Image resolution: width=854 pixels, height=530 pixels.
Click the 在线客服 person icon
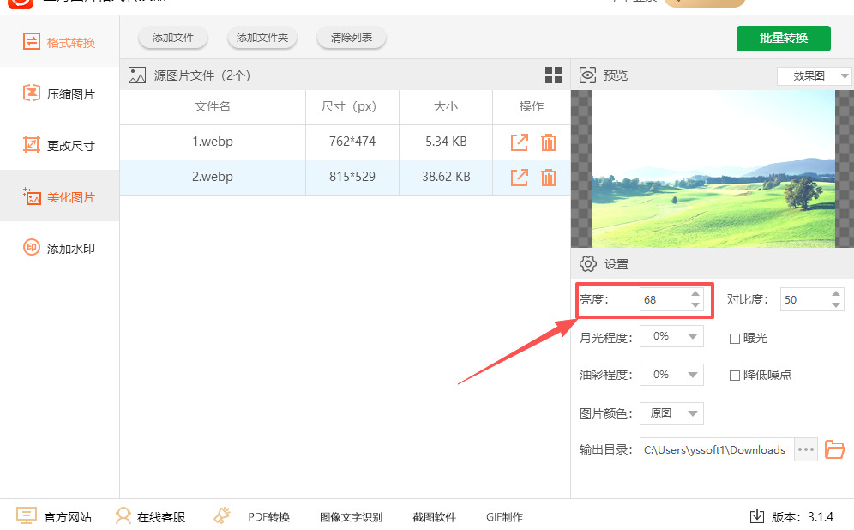coord(123,515)
